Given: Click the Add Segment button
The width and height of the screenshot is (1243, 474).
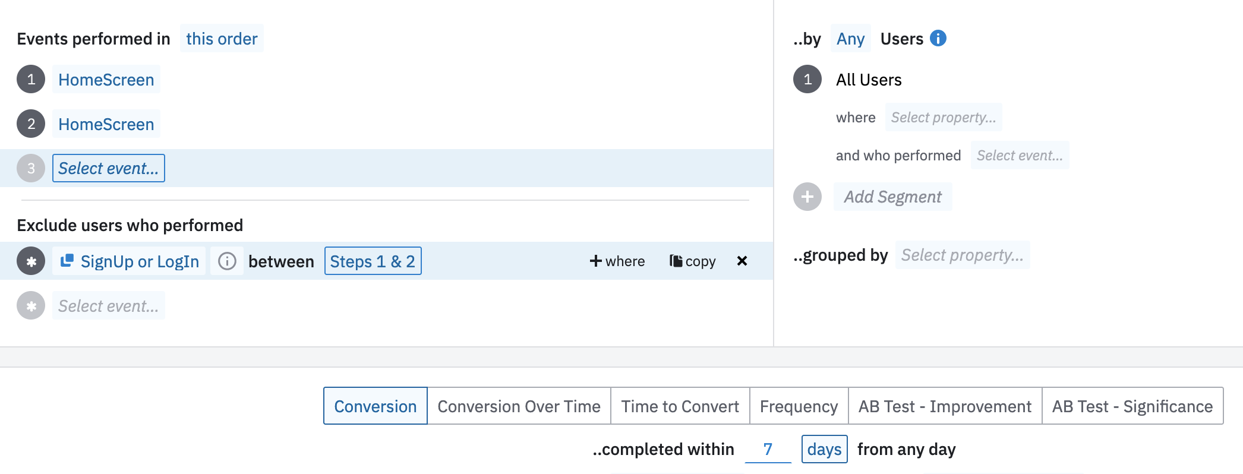Looking at the screenshot, I should [x=892, y=197].
